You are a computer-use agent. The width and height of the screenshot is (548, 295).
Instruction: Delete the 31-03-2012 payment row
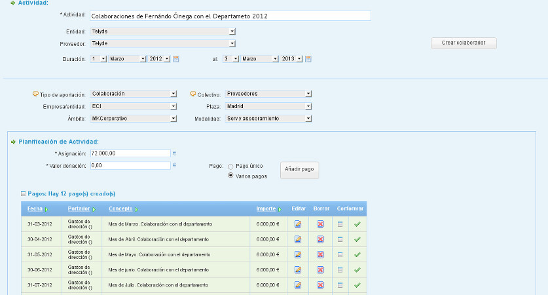point(320,224)
